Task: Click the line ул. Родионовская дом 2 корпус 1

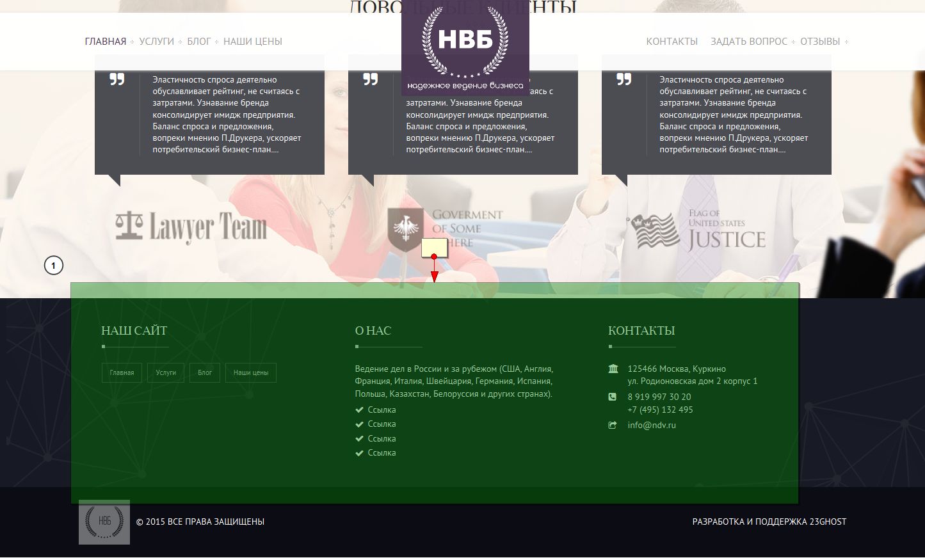Action: [x=693, y=381]
